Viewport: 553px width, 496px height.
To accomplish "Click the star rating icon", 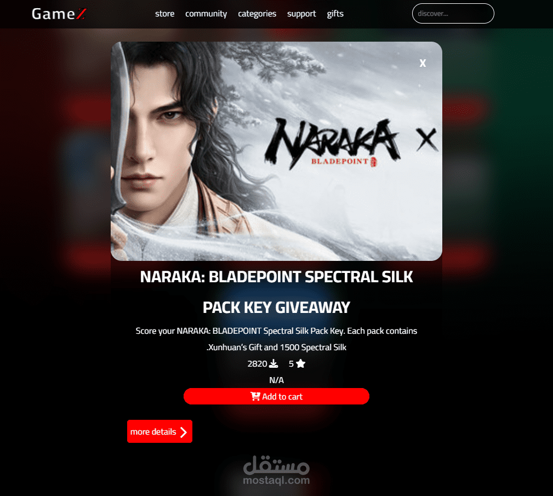I will 300,364.
